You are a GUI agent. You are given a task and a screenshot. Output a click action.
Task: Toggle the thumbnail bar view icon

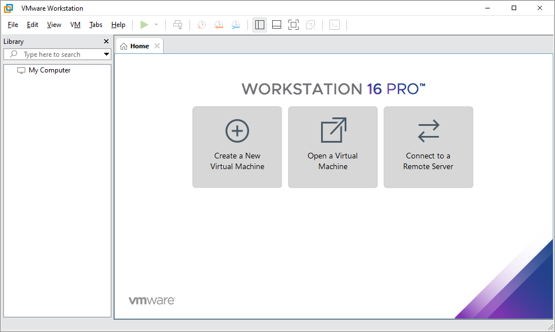[277, 25]
